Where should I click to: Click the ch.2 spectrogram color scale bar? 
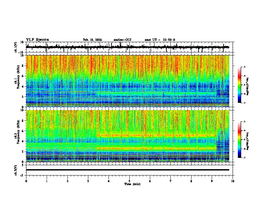pyautogui.click(x=240, y=140)
